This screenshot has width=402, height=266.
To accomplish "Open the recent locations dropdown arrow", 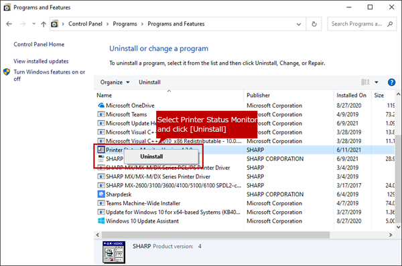I will coord(34,24).
